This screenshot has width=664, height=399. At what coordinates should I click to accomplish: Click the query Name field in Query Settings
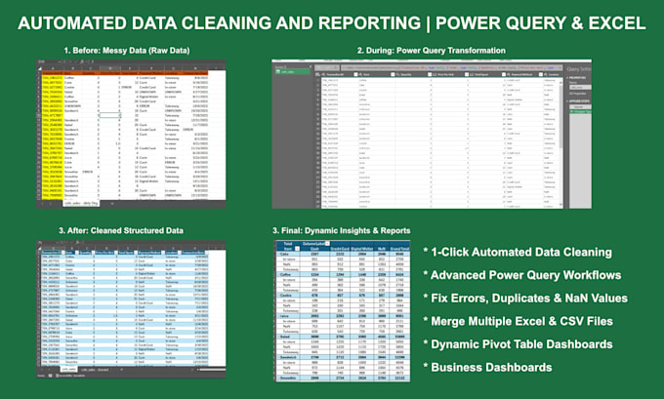[580, 87]
